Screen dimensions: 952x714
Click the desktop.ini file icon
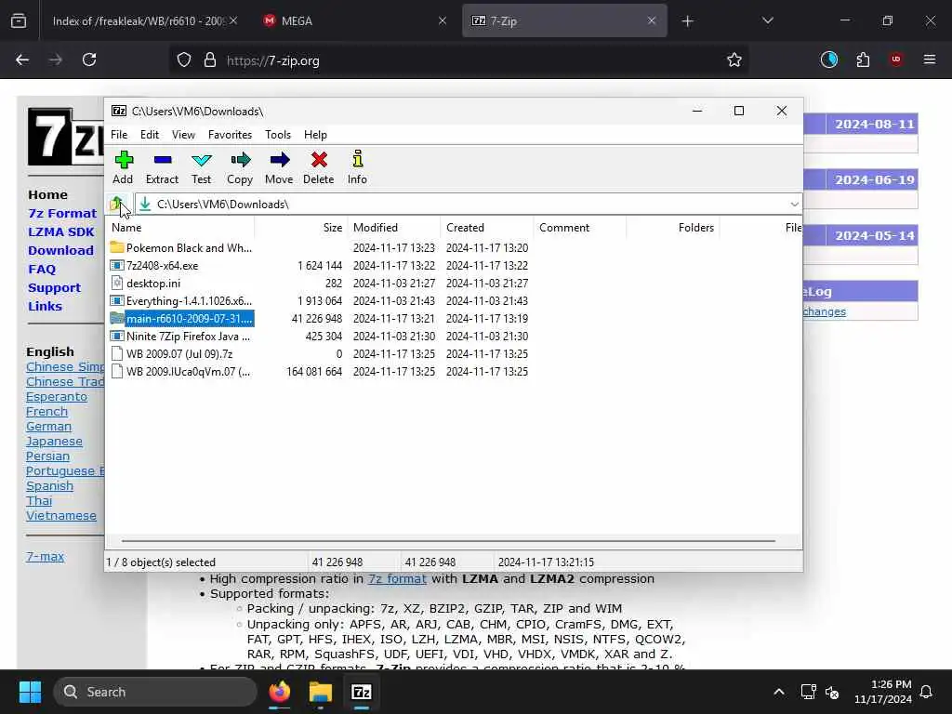(x=117, y=283)
